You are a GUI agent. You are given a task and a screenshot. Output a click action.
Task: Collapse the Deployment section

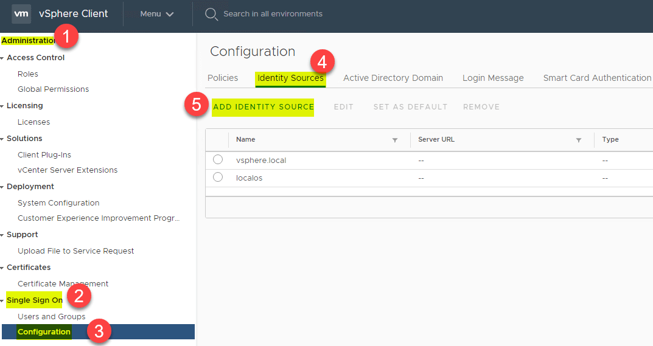point(2,187)
